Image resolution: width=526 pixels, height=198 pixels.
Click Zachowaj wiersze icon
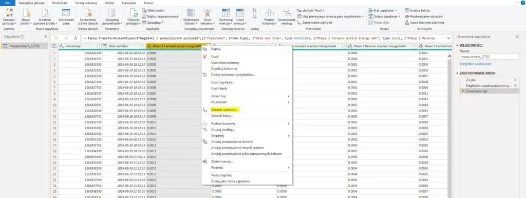226,13
